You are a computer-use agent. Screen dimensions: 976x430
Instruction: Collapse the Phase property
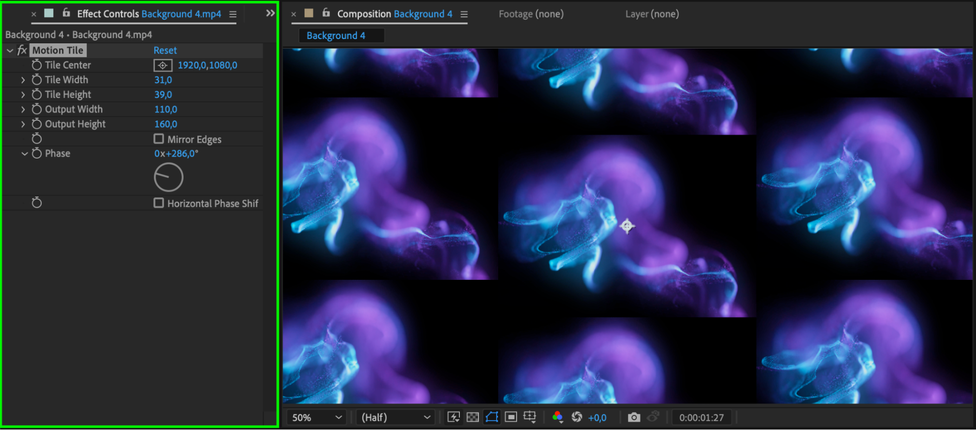24,153
